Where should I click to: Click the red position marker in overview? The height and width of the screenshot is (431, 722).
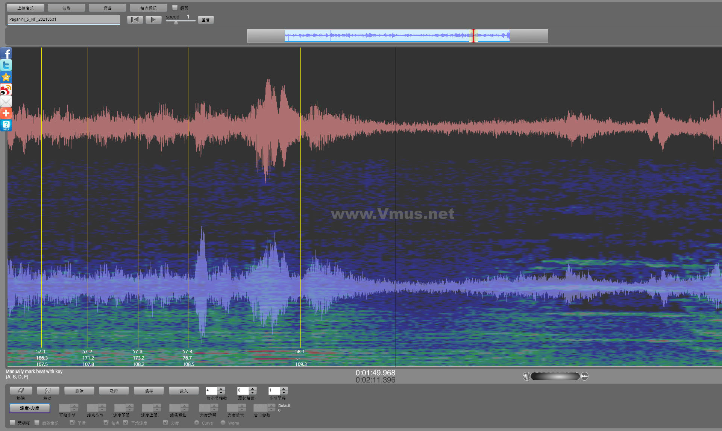pos(473,36)
